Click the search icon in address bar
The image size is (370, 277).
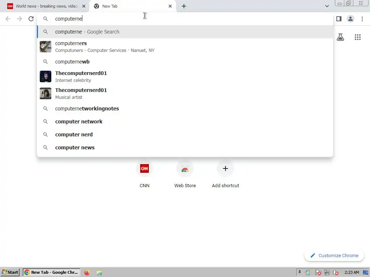[x=46, y=19]
